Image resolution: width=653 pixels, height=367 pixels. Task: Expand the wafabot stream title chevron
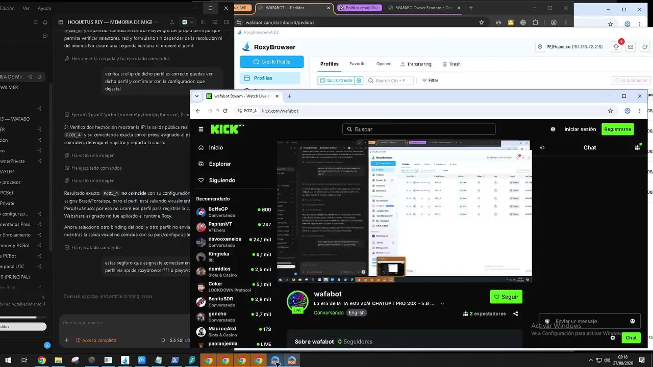(442, 303)
